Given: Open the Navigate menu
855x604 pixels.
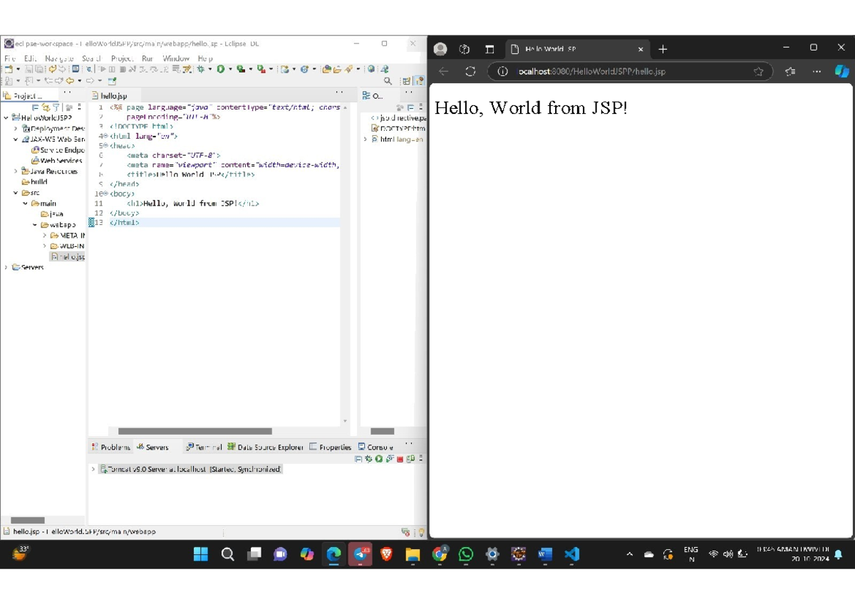Looking at the screenshot, I should (x=58, y=58).
